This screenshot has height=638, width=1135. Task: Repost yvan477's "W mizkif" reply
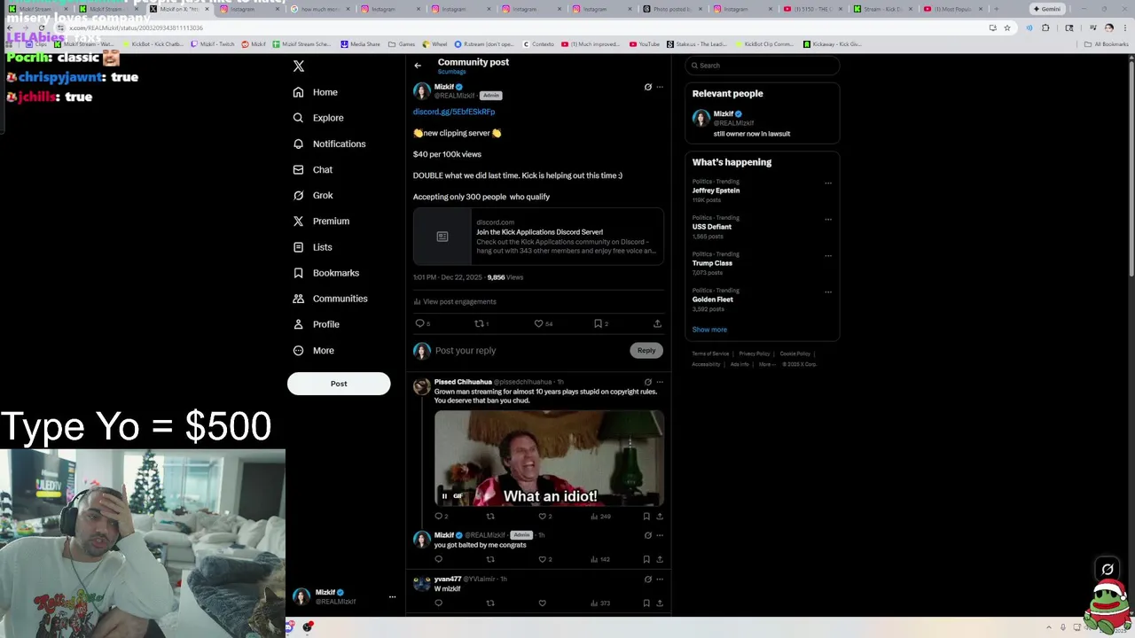tap(490, 603)
